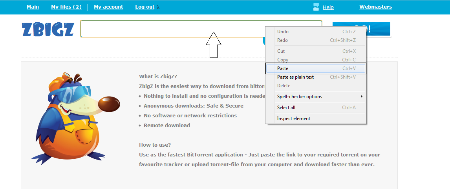
Task: Click the Log out door icon
Action: tap(159, 7)
